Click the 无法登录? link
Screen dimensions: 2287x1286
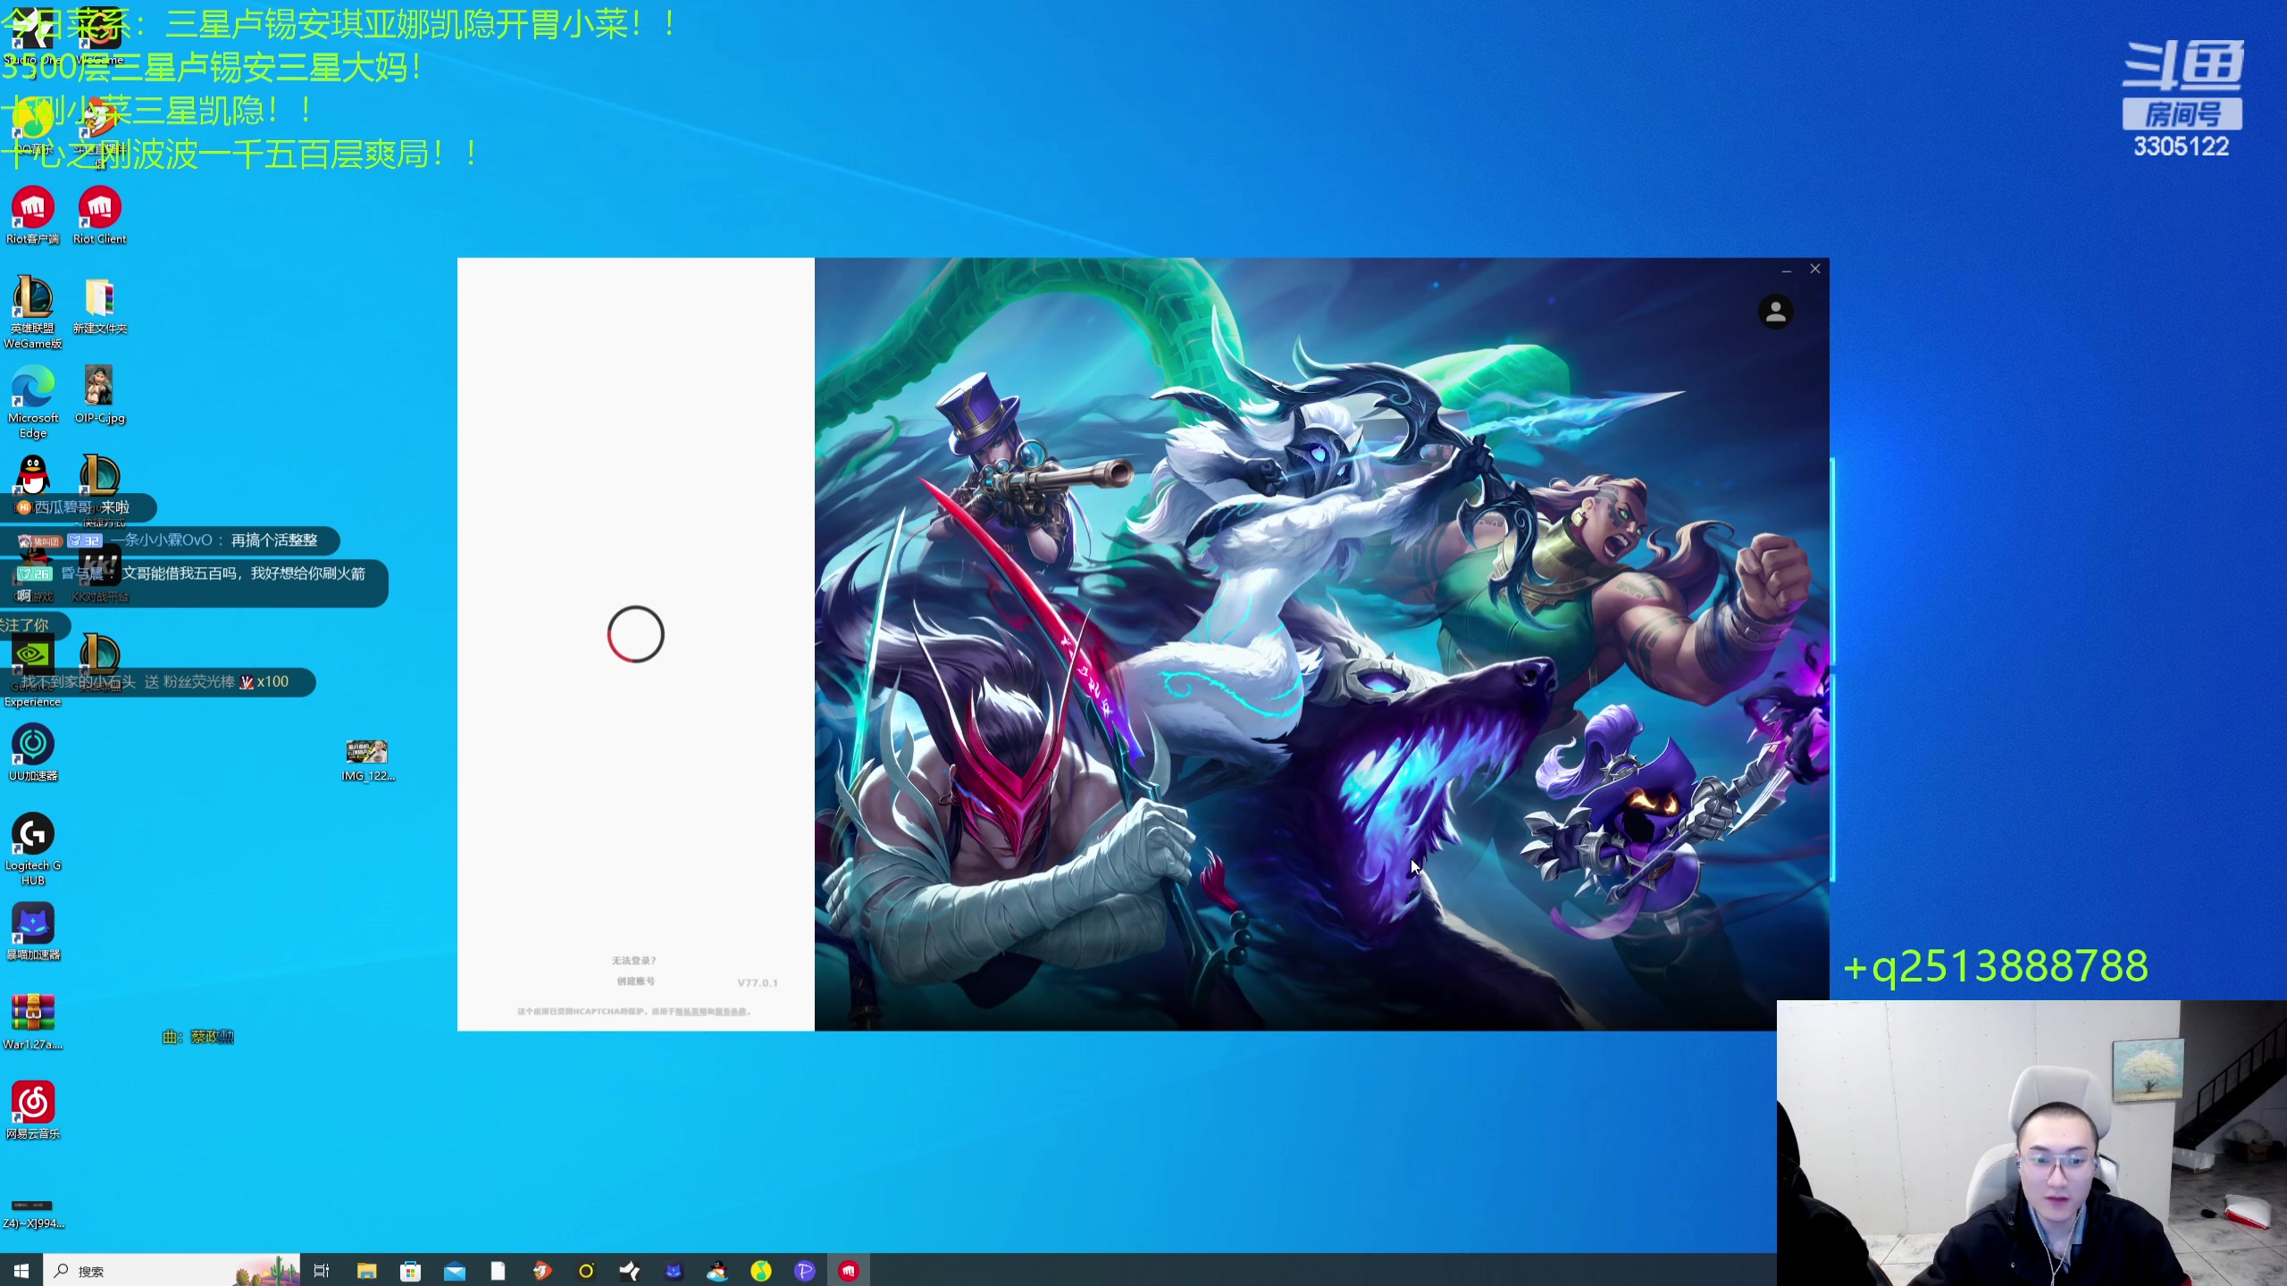634,961
